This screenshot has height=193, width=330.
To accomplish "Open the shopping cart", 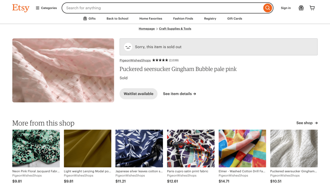I will click(x=312, y=8).
